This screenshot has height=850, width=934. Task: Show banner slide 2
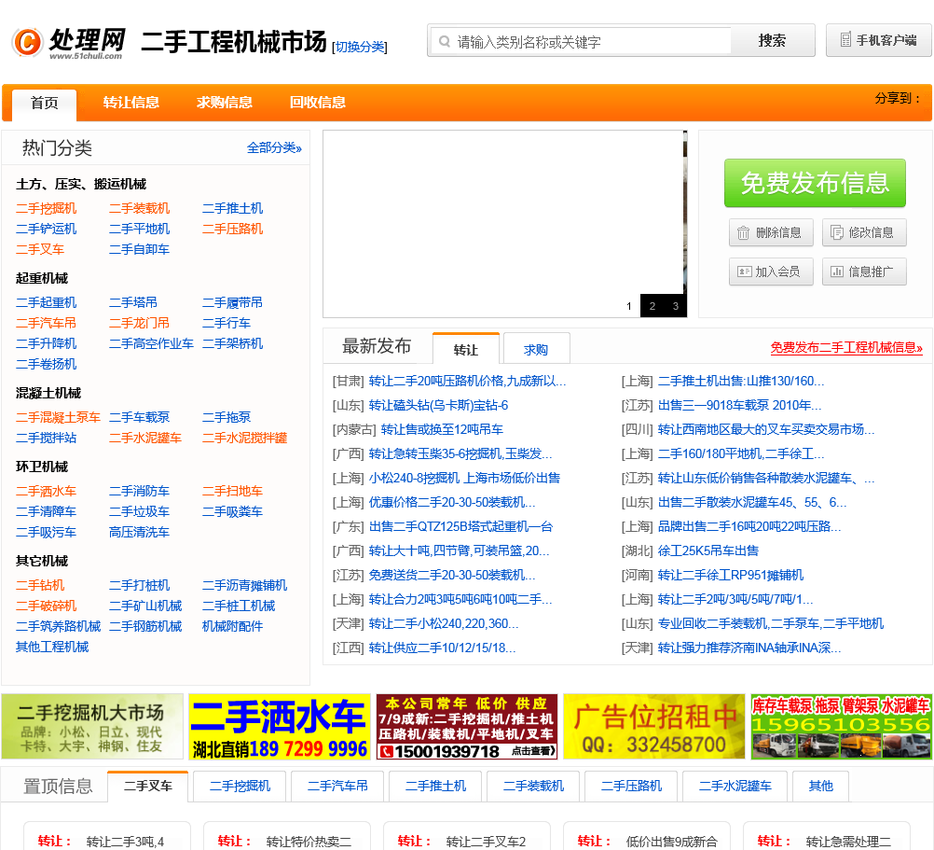click(x=652, y=306)
